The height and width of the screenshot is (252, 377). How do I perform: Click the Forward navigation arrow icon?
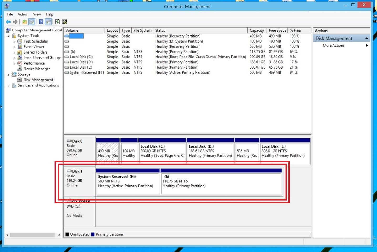coord(15,22)
